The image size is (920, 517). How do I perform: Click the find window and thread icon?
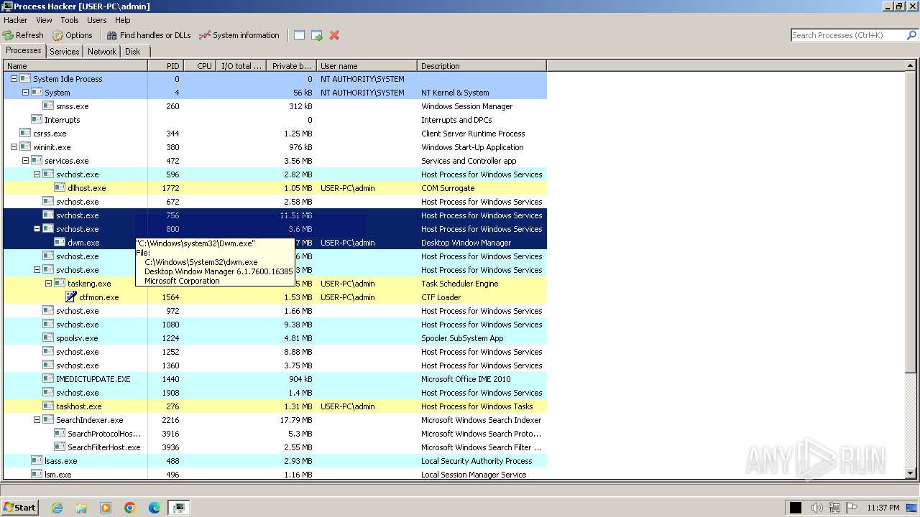(317, 35)
